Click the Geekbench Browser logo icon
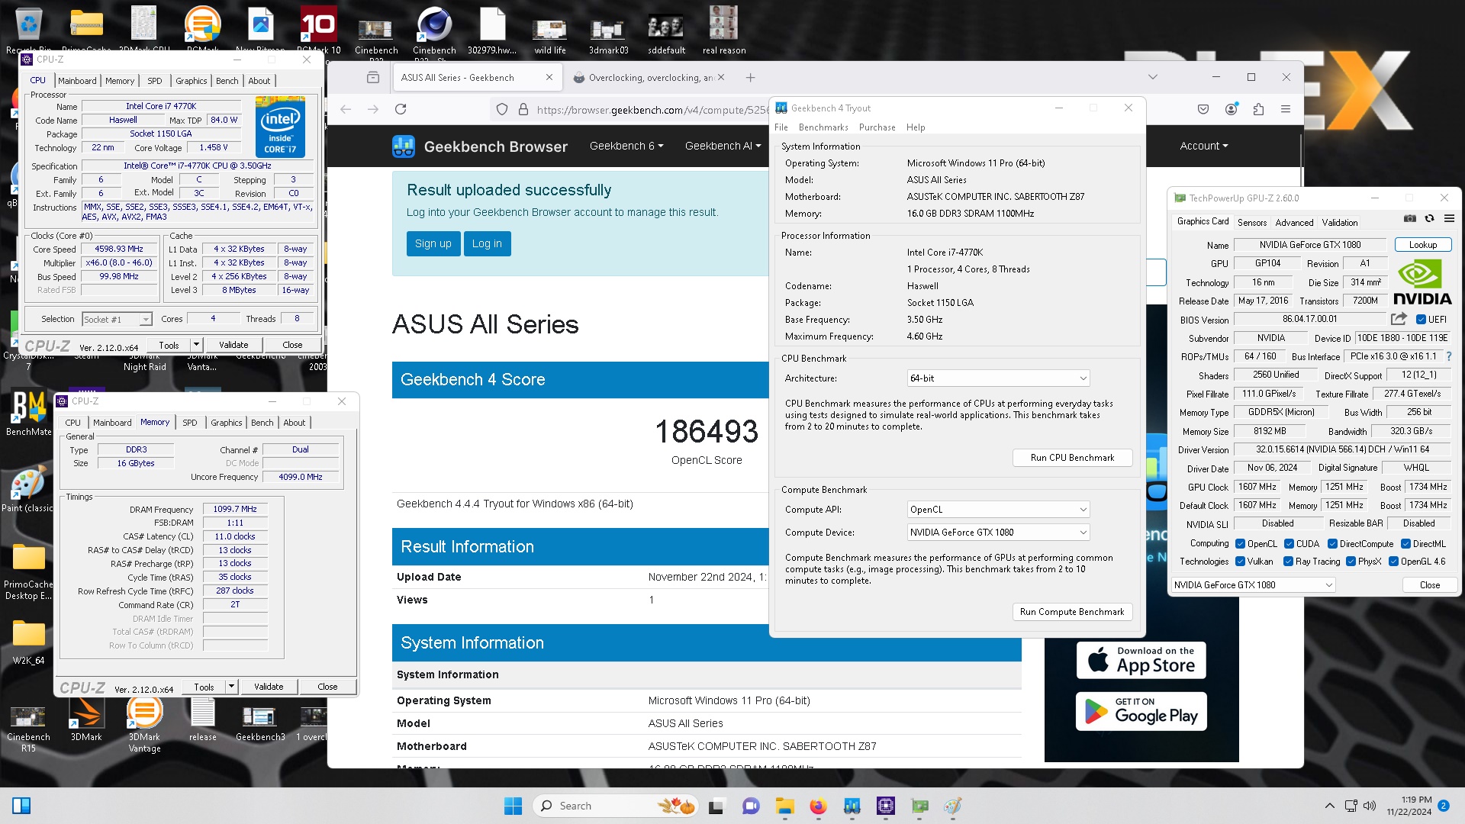The height and width of the screenshot is (824, 1465). (404, 146)
